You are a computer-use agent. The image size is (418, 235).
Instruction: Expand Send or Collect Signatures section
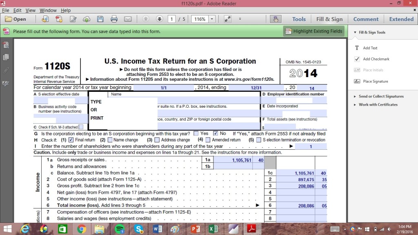[x=355, y=96]
